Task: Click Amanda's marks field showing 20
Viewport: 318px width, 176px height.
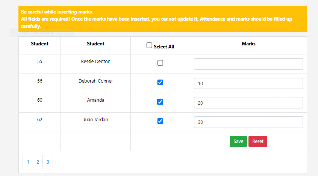Action: click(x=248, y=103)
